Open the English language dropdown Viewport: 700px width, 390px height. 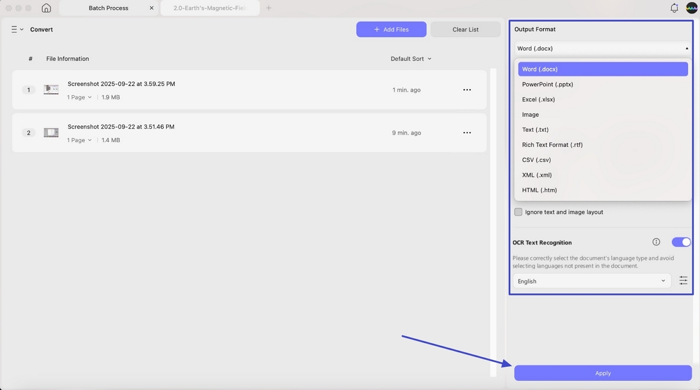pos(591,281)
